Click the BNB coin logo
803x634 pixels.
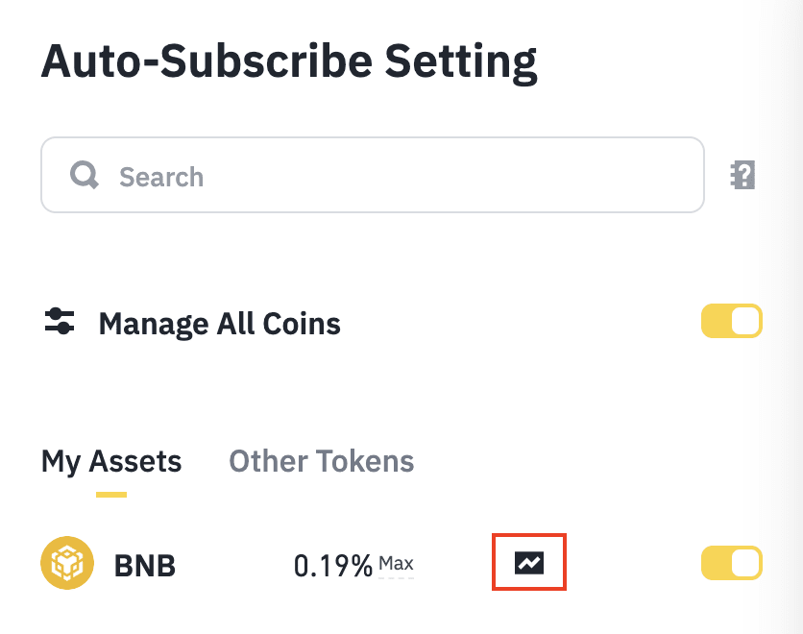tap(66, 563)
